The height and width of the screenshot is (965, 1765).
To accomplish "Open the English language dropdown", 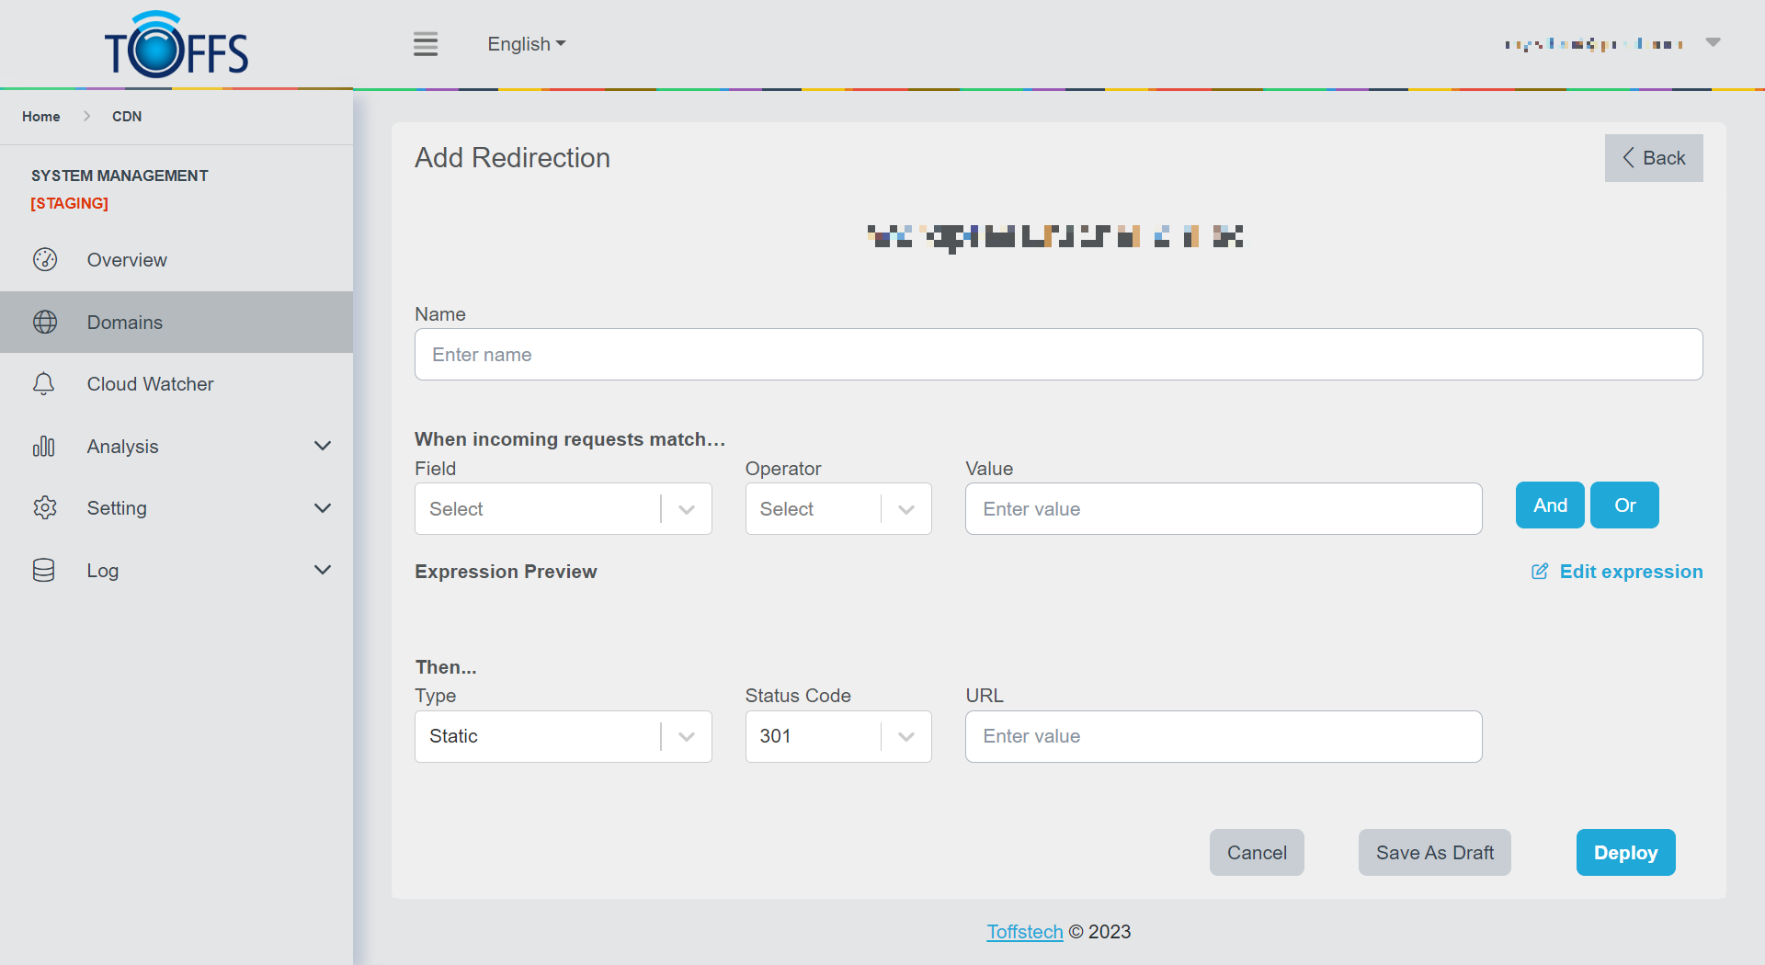I will pos(526,44).
